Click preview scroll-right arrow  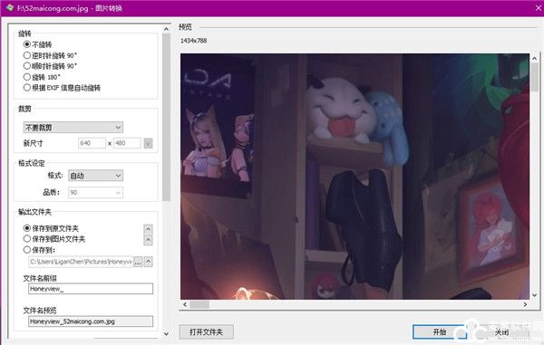[525, 304]
